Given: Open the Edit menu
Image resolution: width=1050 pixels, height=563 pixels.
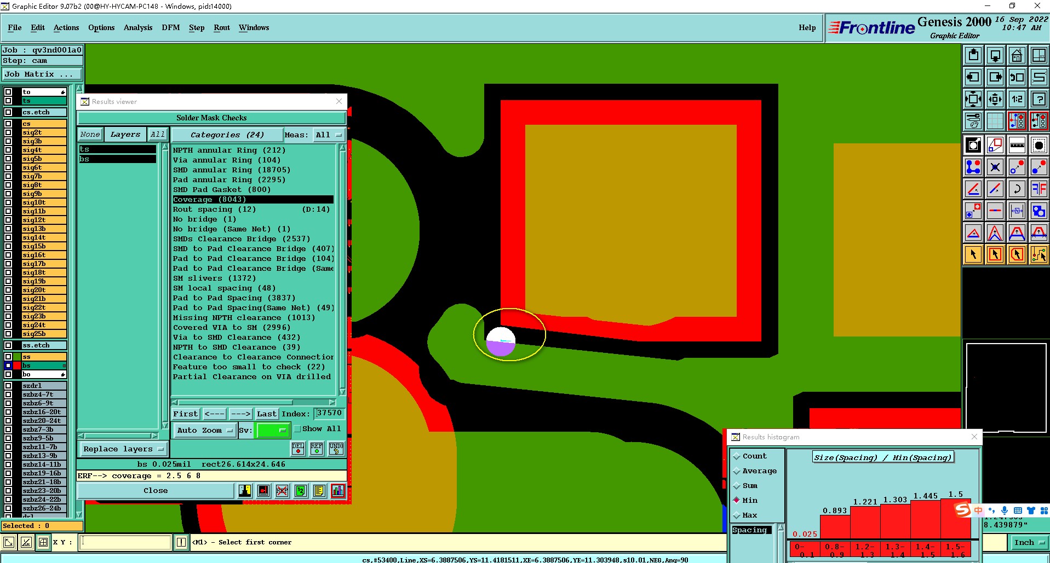Looking at the screenshot, I should tap(38, 27).
